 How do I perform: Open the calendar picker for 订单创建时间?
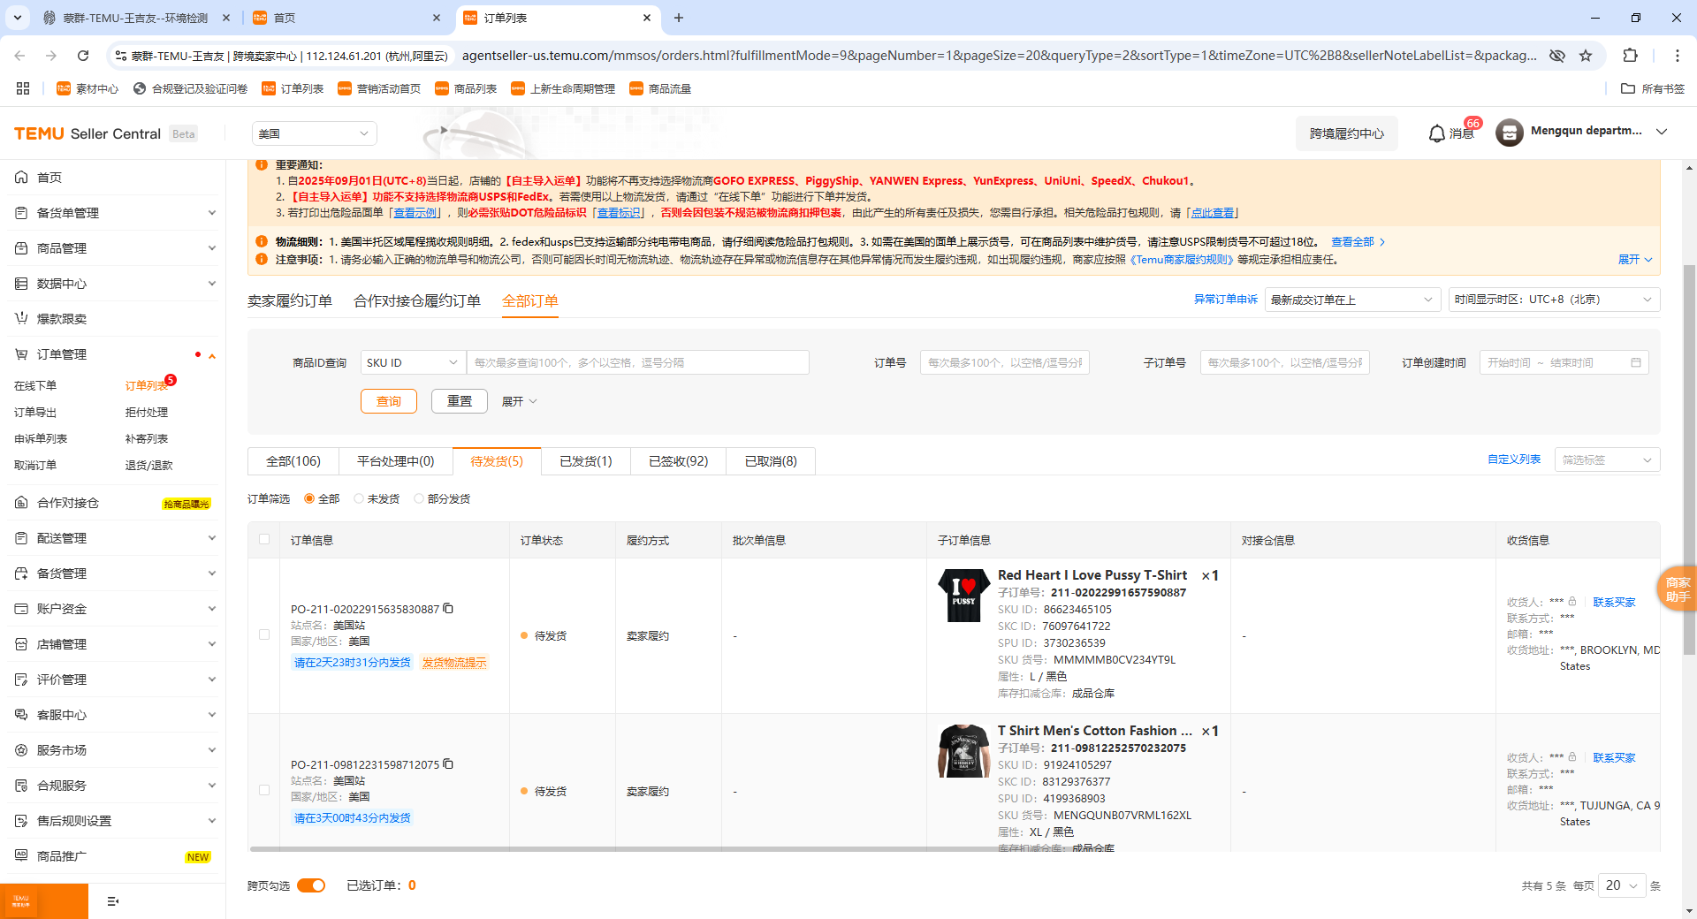click(x=1637, y=362)
